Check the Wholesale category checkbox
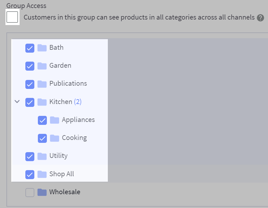Screen dimensions: 268x208 [30, 192]
